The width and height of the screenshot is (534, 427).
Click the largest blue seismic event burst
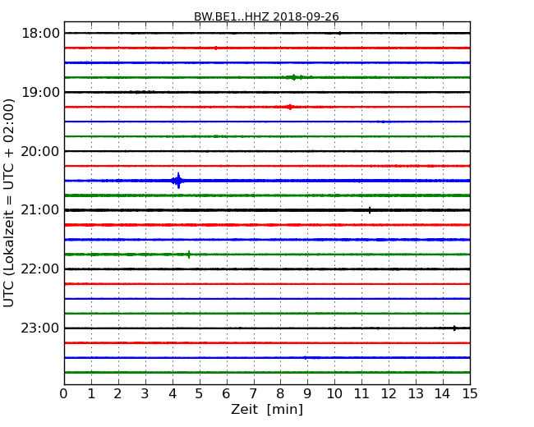(177, 181)
